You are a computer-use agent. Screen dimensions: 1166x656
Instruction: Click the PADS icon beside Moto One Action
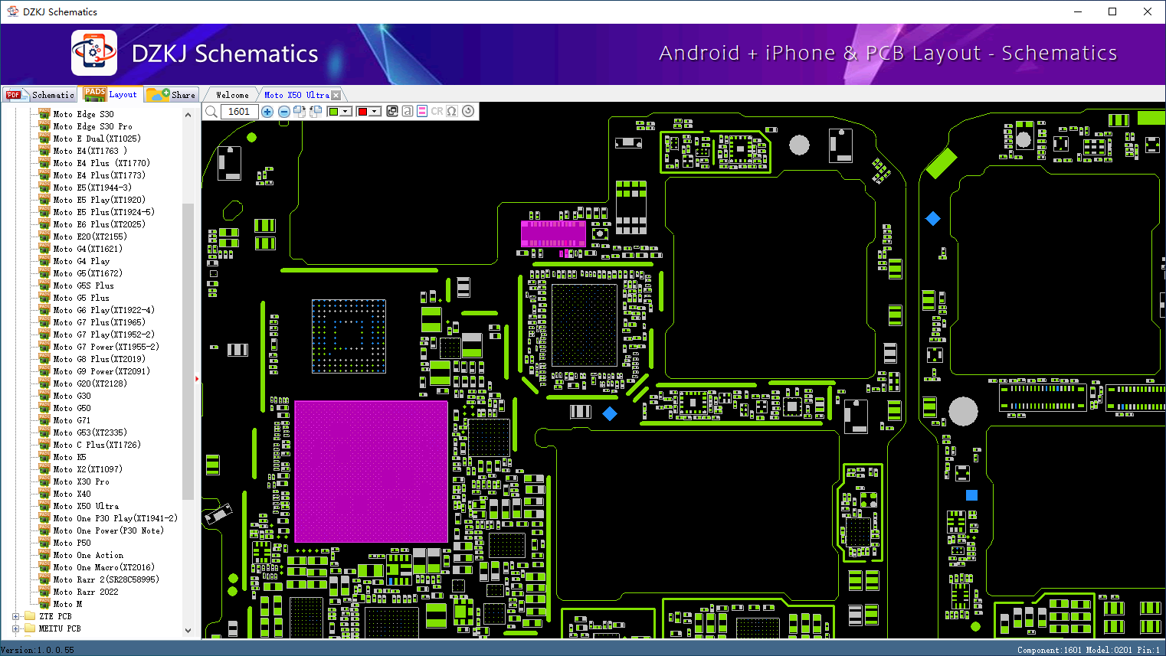coord(44,555)
